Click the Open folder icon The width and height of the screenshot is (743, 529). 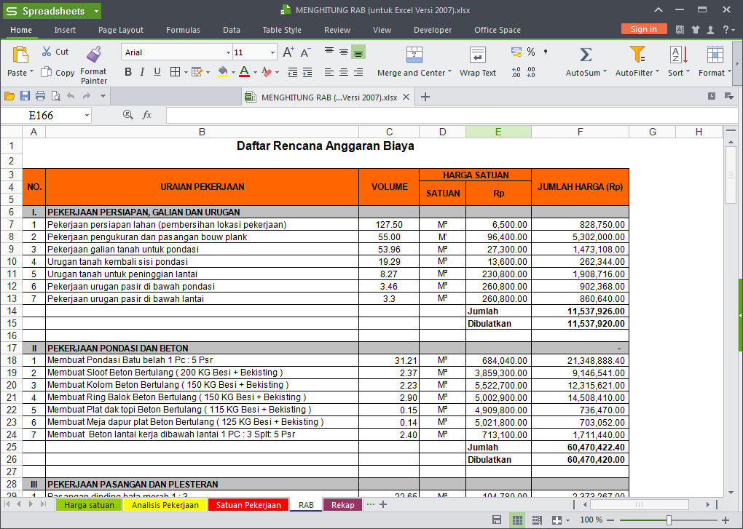[9, 97]
